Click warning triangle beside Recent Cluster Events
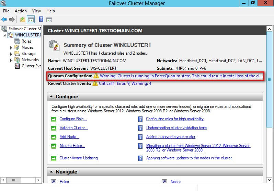Screen dimensions: 274x191 [x=95, y=83]
